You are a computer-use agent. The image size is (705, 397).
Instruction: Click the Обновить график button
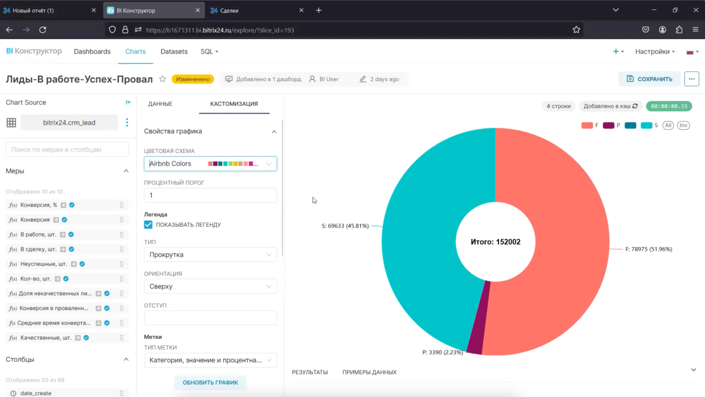click(x=210, y=383)
